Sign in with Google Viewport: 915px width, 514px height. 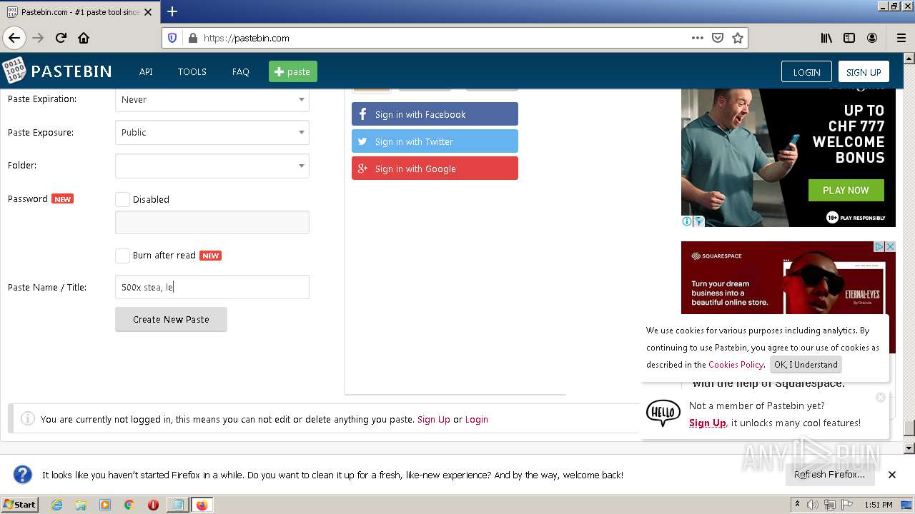tap(435, 168)
